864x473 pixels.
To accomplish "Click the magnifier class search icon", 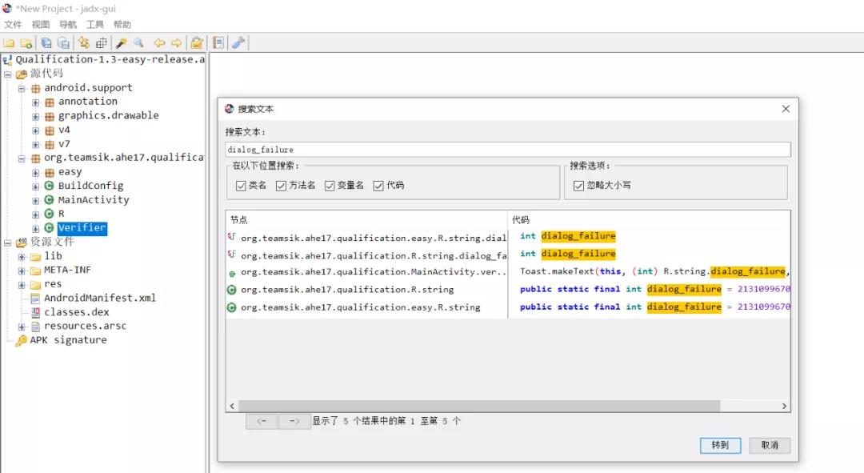I will point(139,43).
